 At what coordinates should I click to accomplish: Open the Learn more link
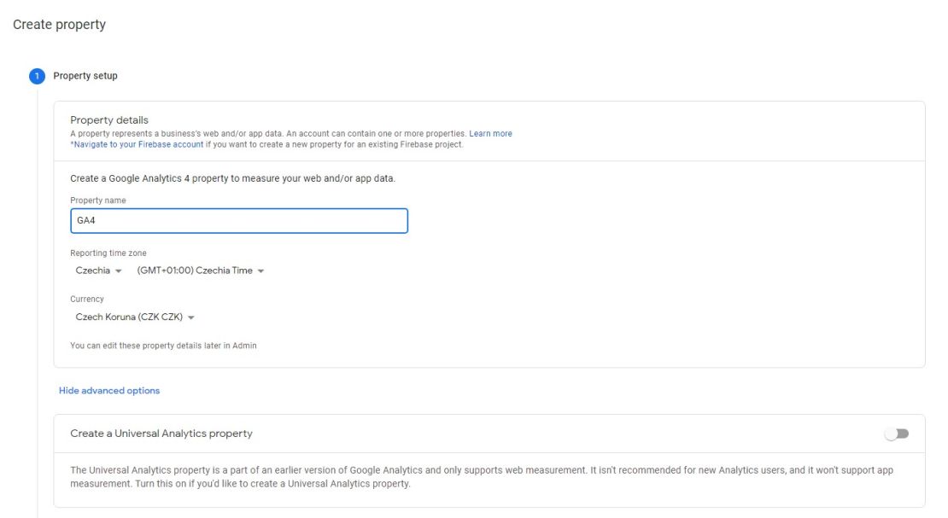pyautogui.click(x=490, y=134)
